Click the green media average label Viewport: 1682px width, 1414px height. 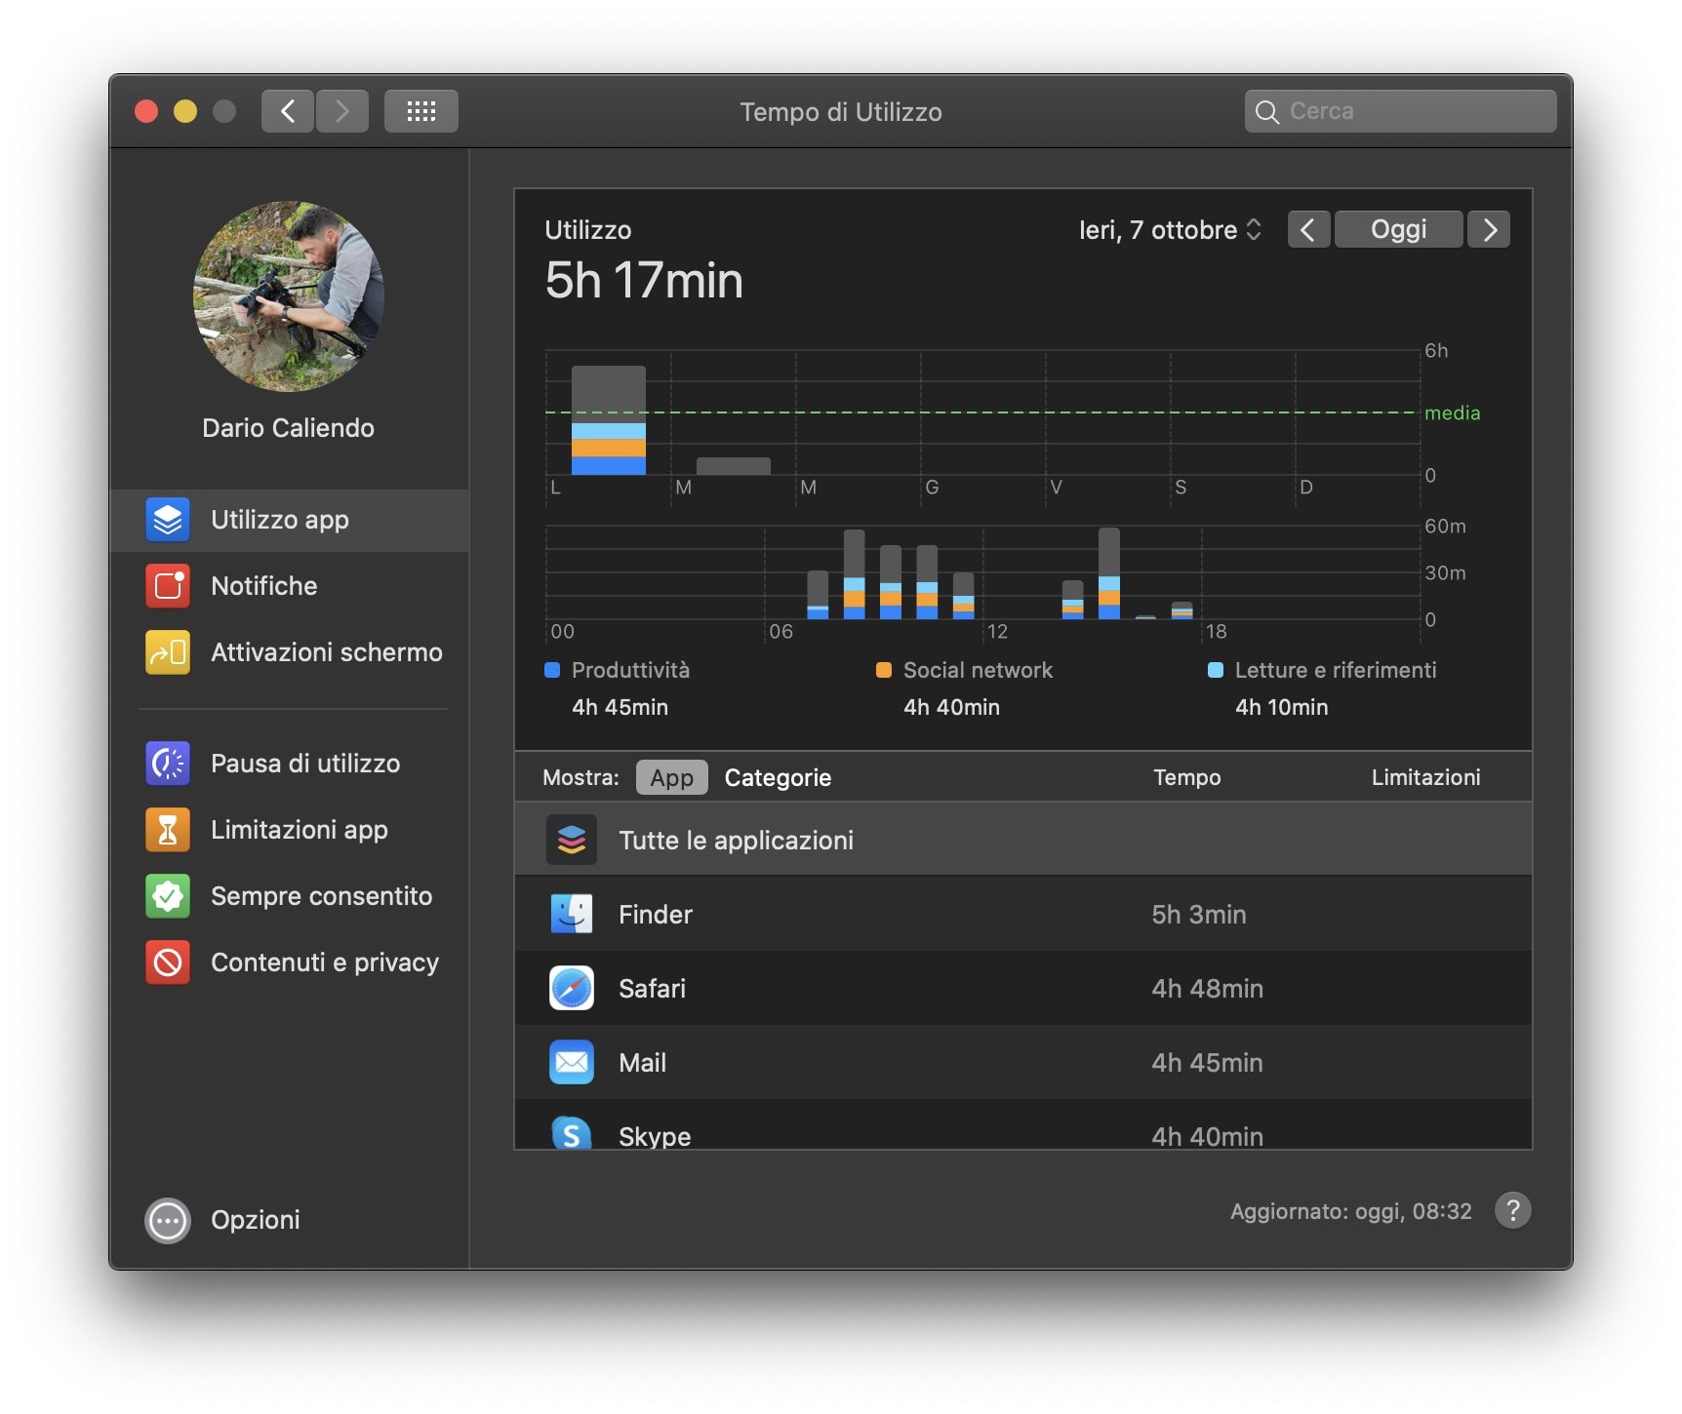click(x=1453, y=412)
